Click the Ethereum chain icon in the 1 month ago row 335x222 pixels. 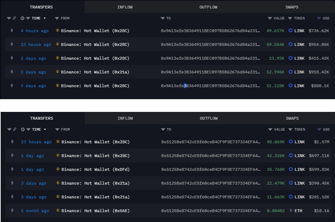tap(12, 211)
